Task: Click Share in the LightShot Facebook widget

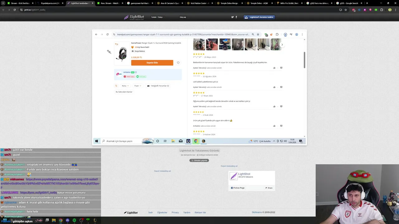Action: point(269,188)
